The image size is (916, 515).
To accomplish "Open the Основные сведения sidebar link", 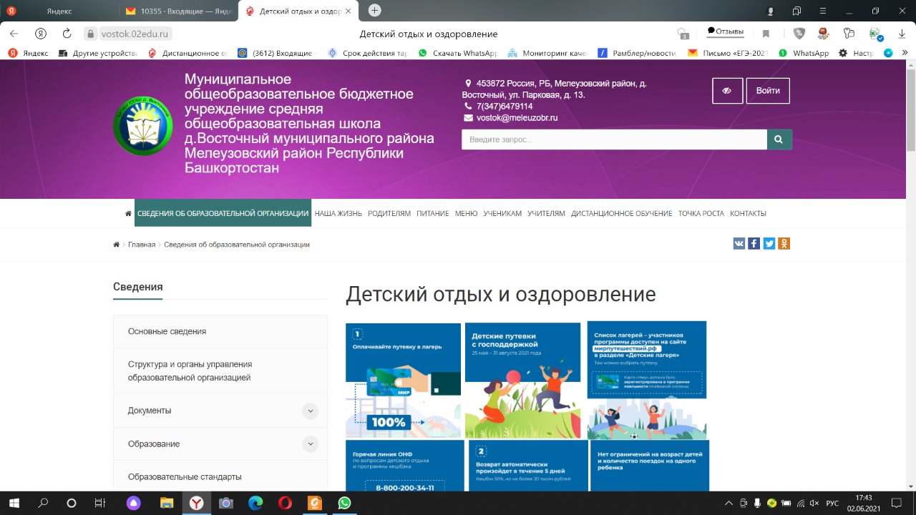I will pos(167,331).
